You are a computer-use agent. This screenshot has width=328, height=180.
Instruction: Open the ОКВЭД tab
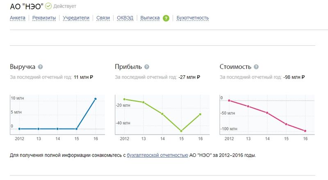[x=125, y=18]
